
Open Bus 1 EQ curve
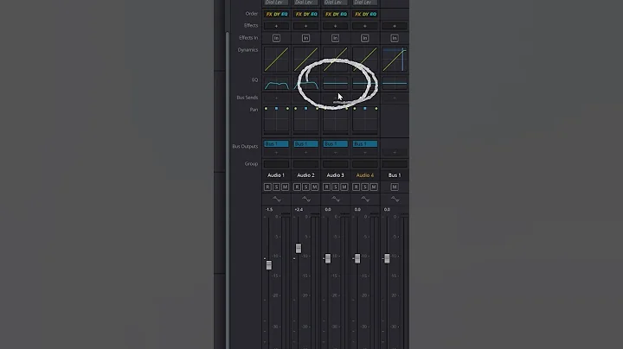(x=395, y=84)
